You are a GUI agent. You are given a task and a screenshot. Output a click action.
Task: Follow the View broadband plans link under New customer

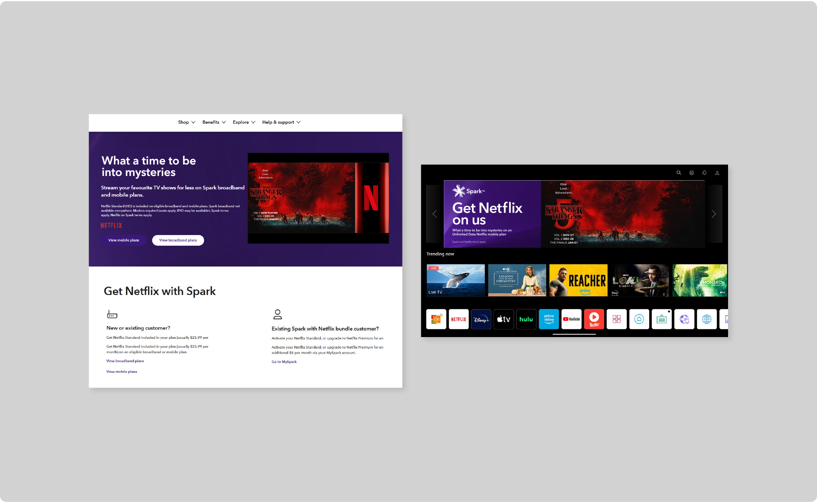[125, 361]
